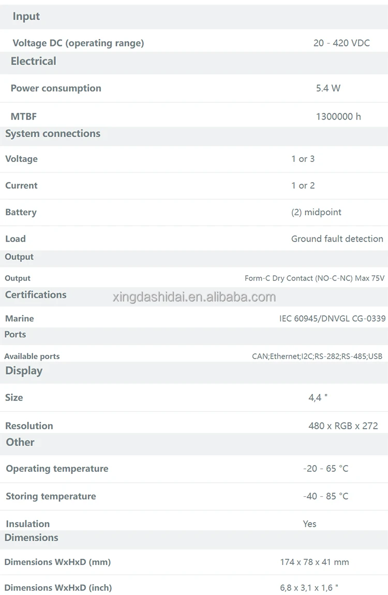388x595 pixels.
Task: Click the Certifications section heading
Action: [x=36, y=294]
